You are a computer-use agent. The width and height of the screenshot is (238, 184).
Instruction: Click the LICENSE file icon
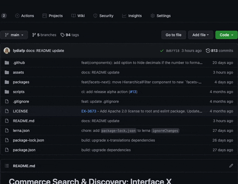[7, 111]
